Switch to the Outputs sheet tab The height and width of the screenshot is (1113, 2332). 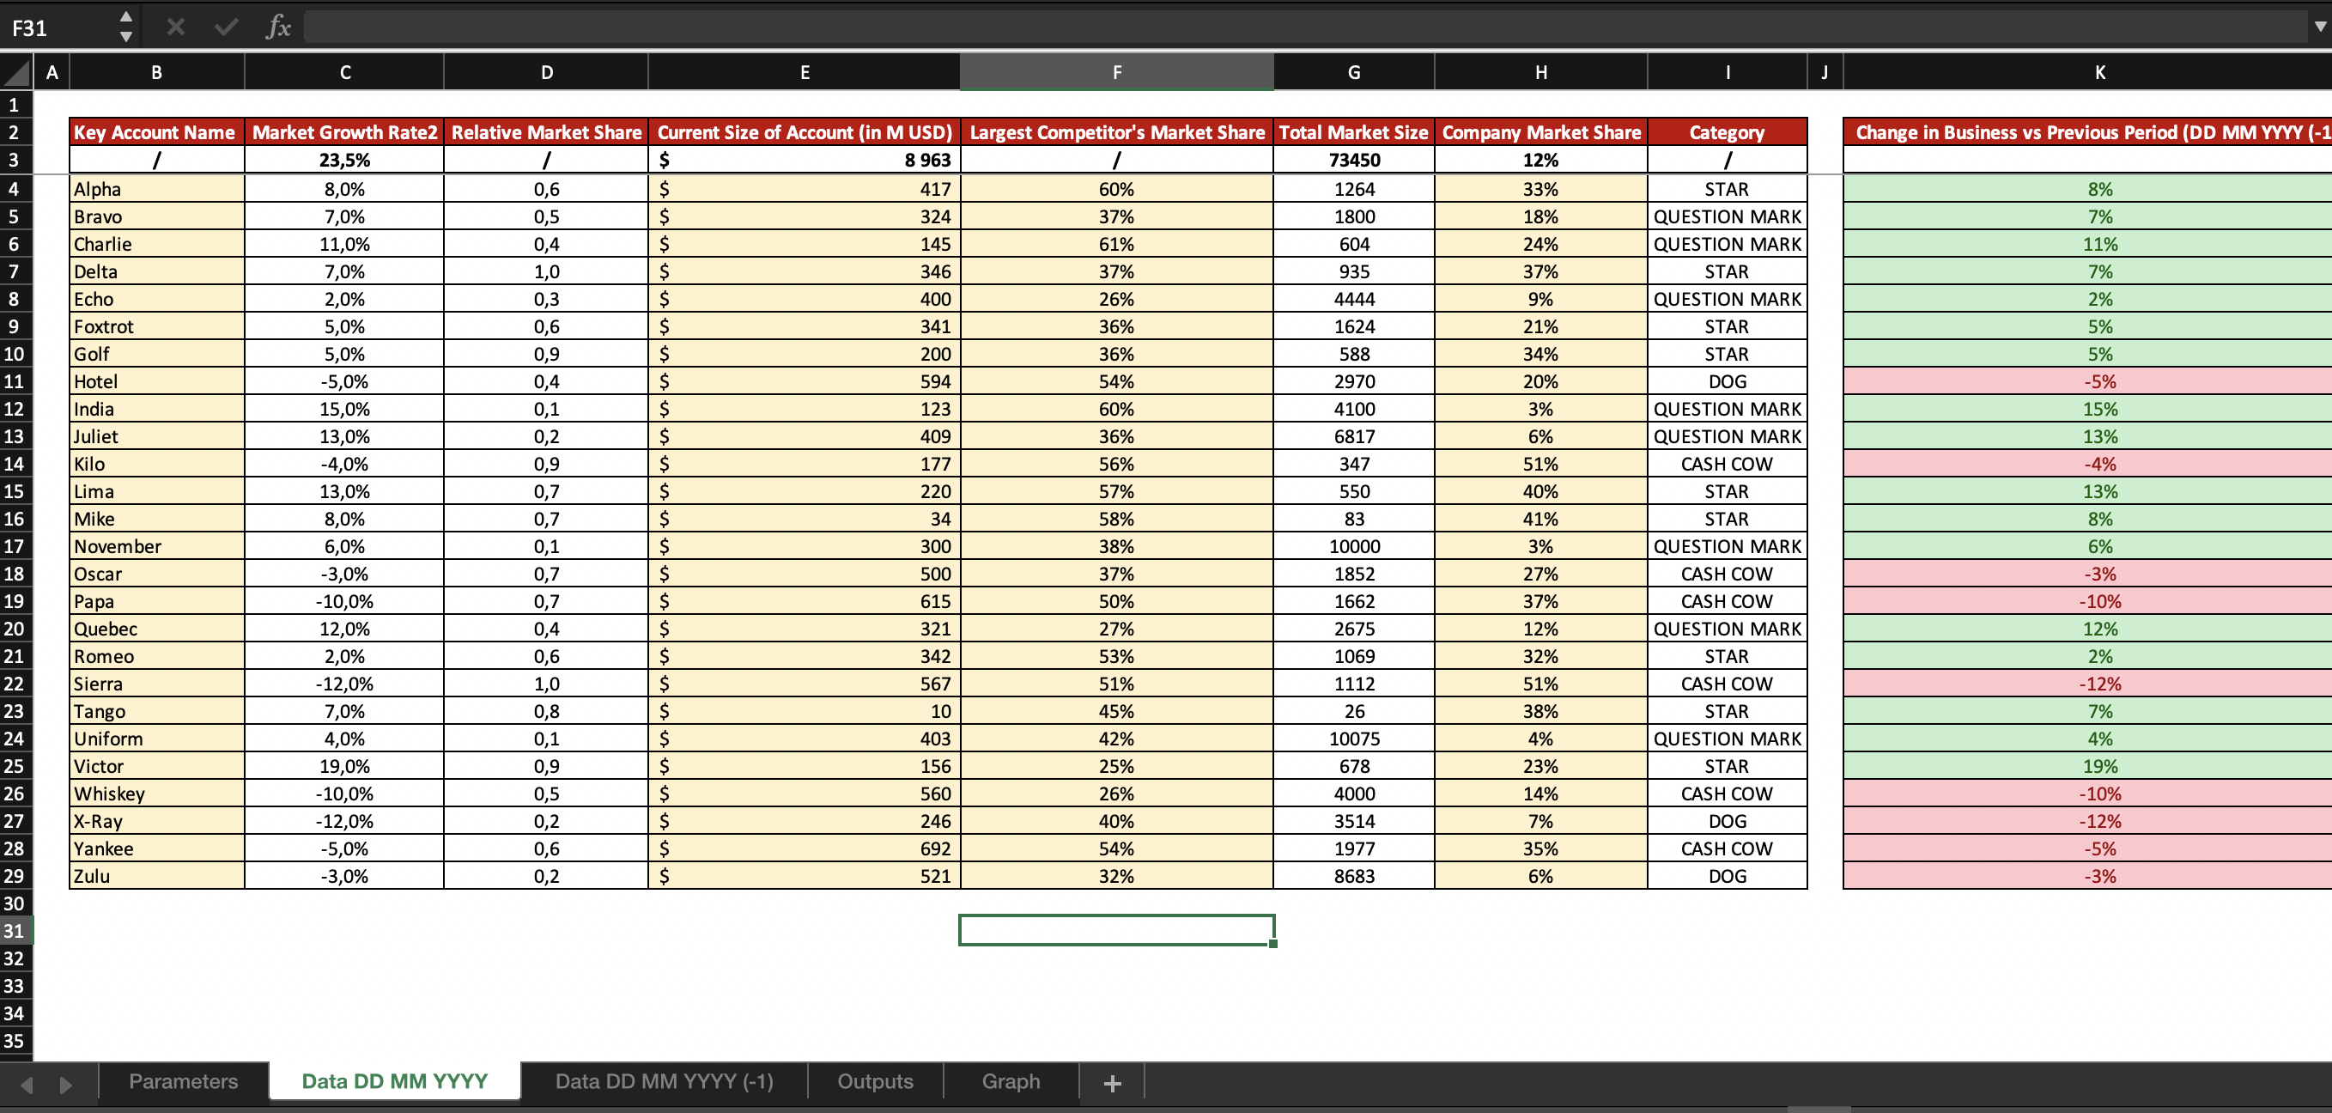[874, 1081]
